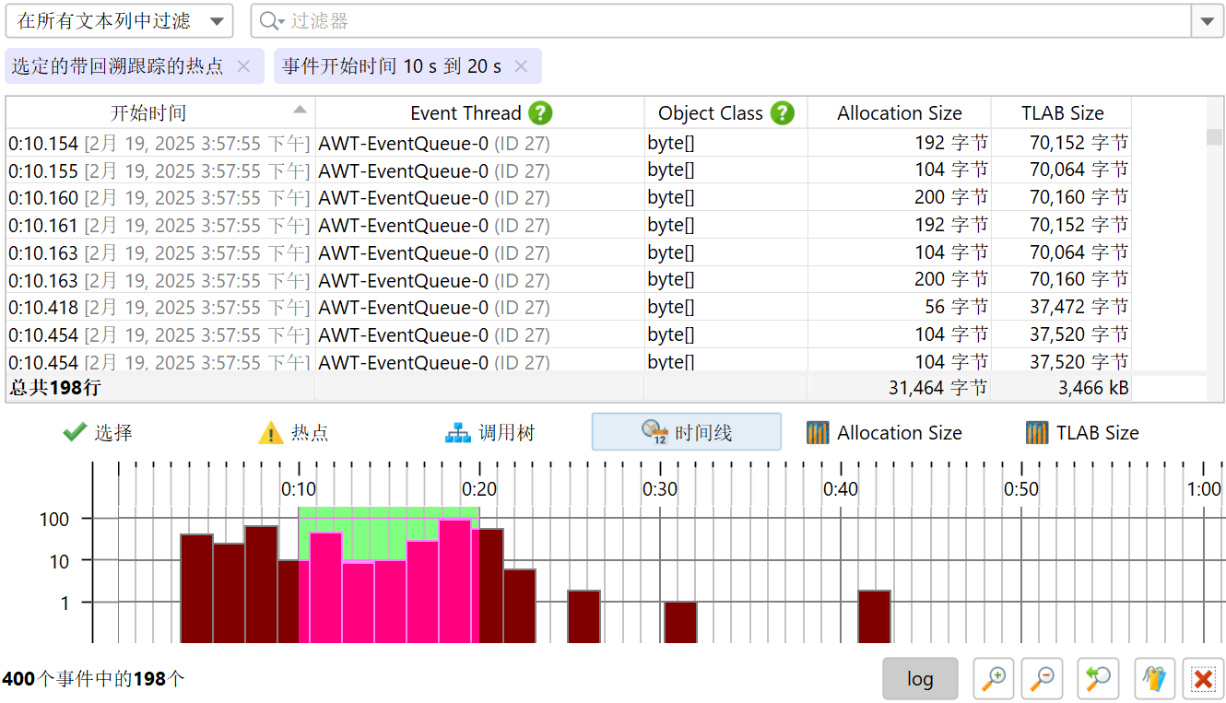Sort by the 开始时间 column header
The image size is (1226, 703).
pyautogui.click(x=160, y=113)
